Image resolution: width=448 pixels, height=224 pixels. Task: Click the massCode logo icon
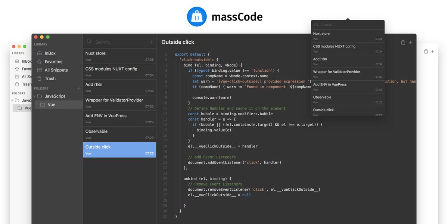(x=197, y=17)
